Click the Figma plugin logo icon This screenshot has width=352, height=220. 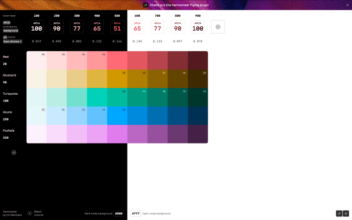pos(146,5)
